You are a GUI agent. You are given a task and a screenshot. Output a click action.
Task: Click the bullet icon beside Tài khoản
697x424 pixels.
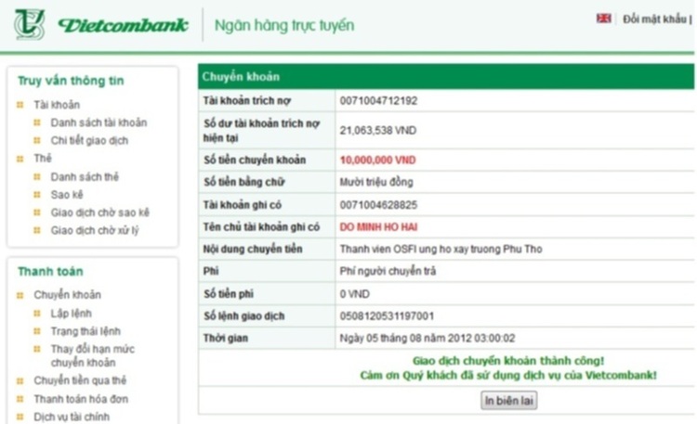20,105
